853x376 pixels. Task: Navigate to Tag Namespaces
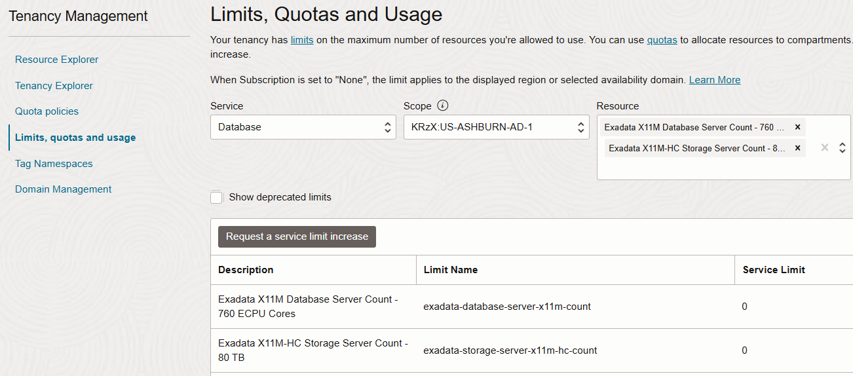click(x=54, y=164)
